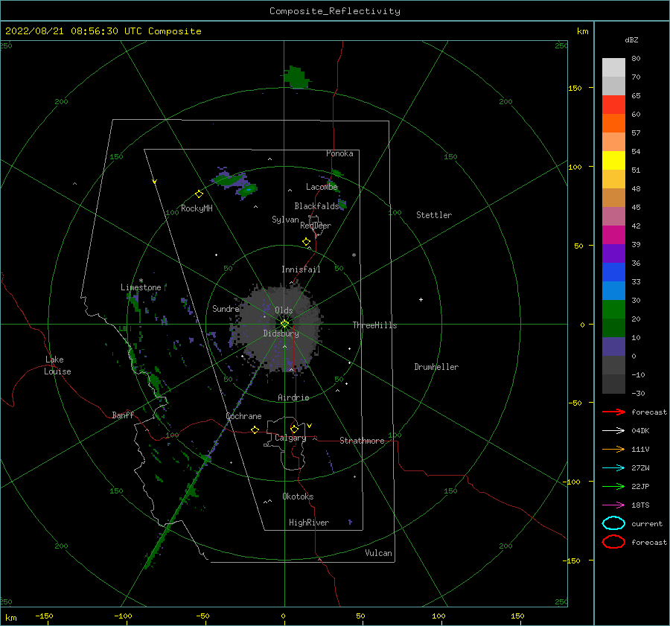Viewport: 670px width, 626px height.
Task: Click the red swatch below 65 dBZ
Action: [x=613, y=105]
